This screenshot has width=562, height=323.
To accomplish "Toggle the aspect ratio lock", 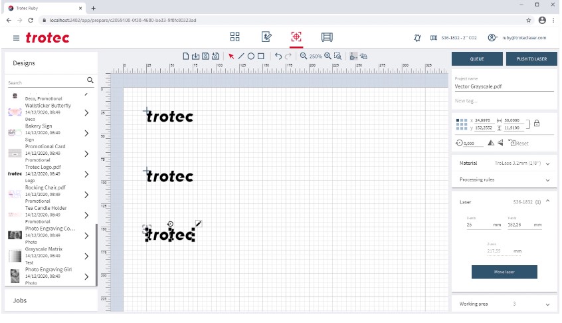I will coord(537,123).
